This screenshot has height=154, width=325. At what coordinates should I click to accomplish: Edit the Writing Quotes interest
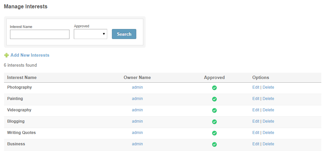tap(256, 133)
